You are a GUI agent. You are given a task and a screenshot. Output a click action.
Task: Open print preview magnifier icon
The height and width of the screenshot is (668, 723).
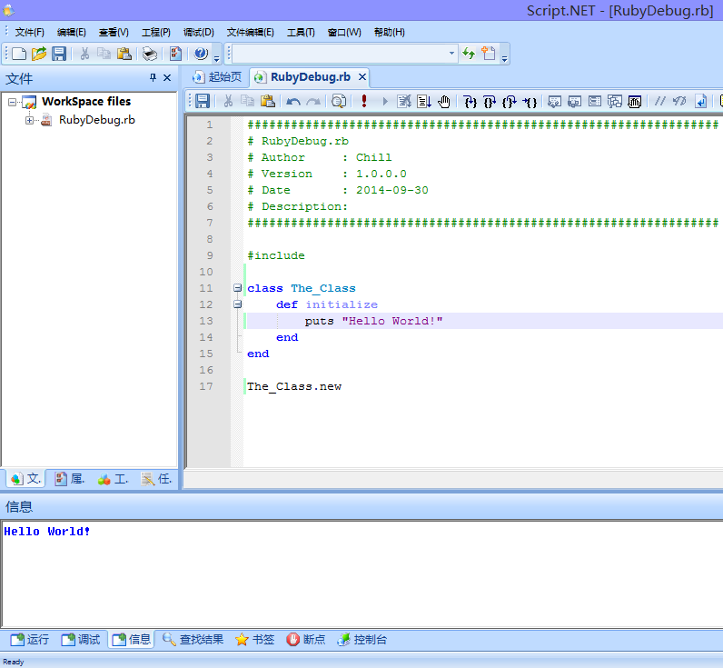[x=339, y=101]
